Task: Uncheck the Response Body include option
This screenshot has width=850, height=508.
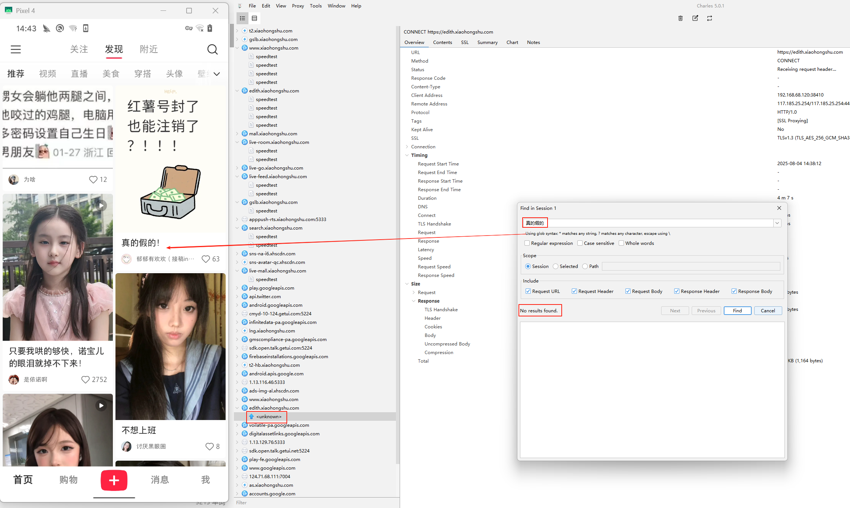Action: tap(734, 291)
